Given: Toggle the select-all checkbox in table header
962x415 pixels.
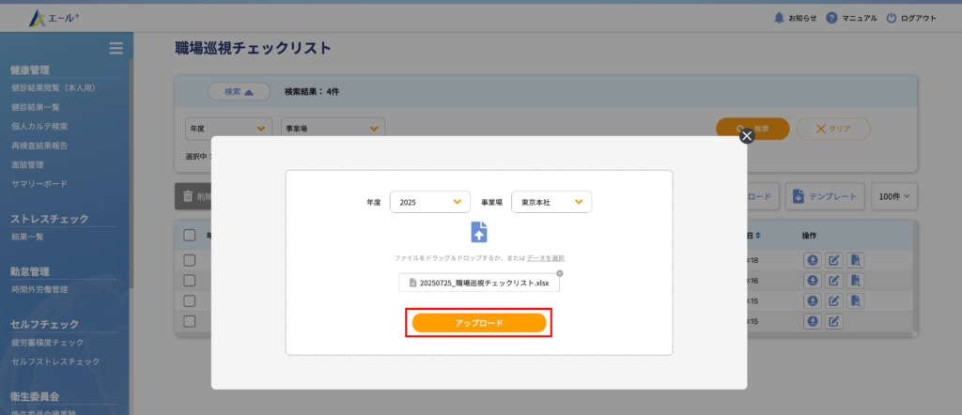Looking at the screenshot, I should tap(190, 235).
